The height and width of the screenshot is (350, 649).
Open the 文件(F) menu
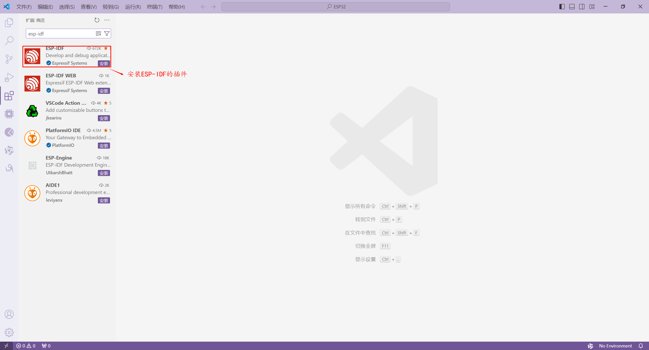point(24,7)
